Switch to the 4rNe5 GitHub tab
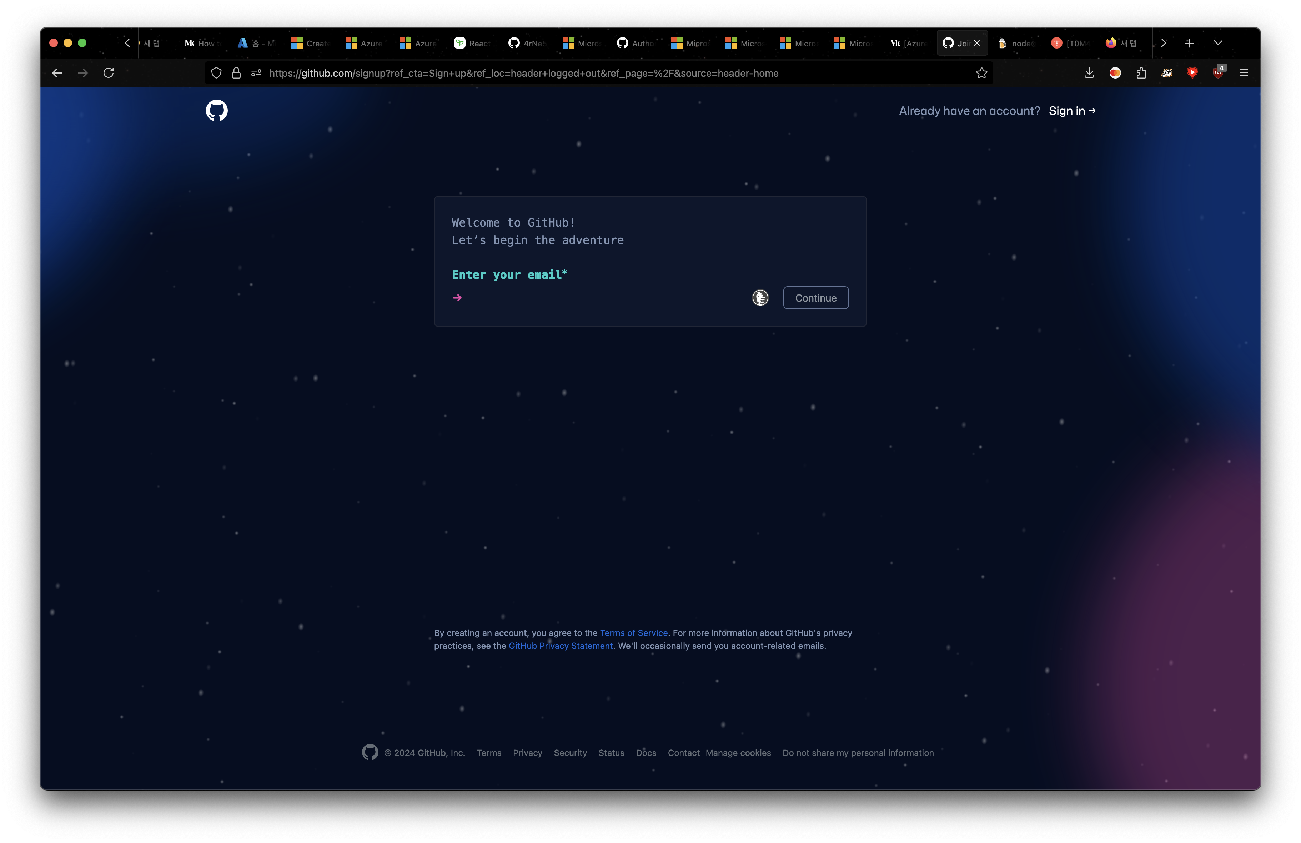Screen dimensions: 1301x843 [x=527, y=43]
